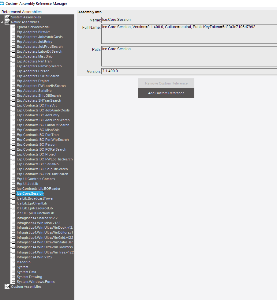
Task: Collapse the Native Assemblies tree node
Action: tap(2, 22)
